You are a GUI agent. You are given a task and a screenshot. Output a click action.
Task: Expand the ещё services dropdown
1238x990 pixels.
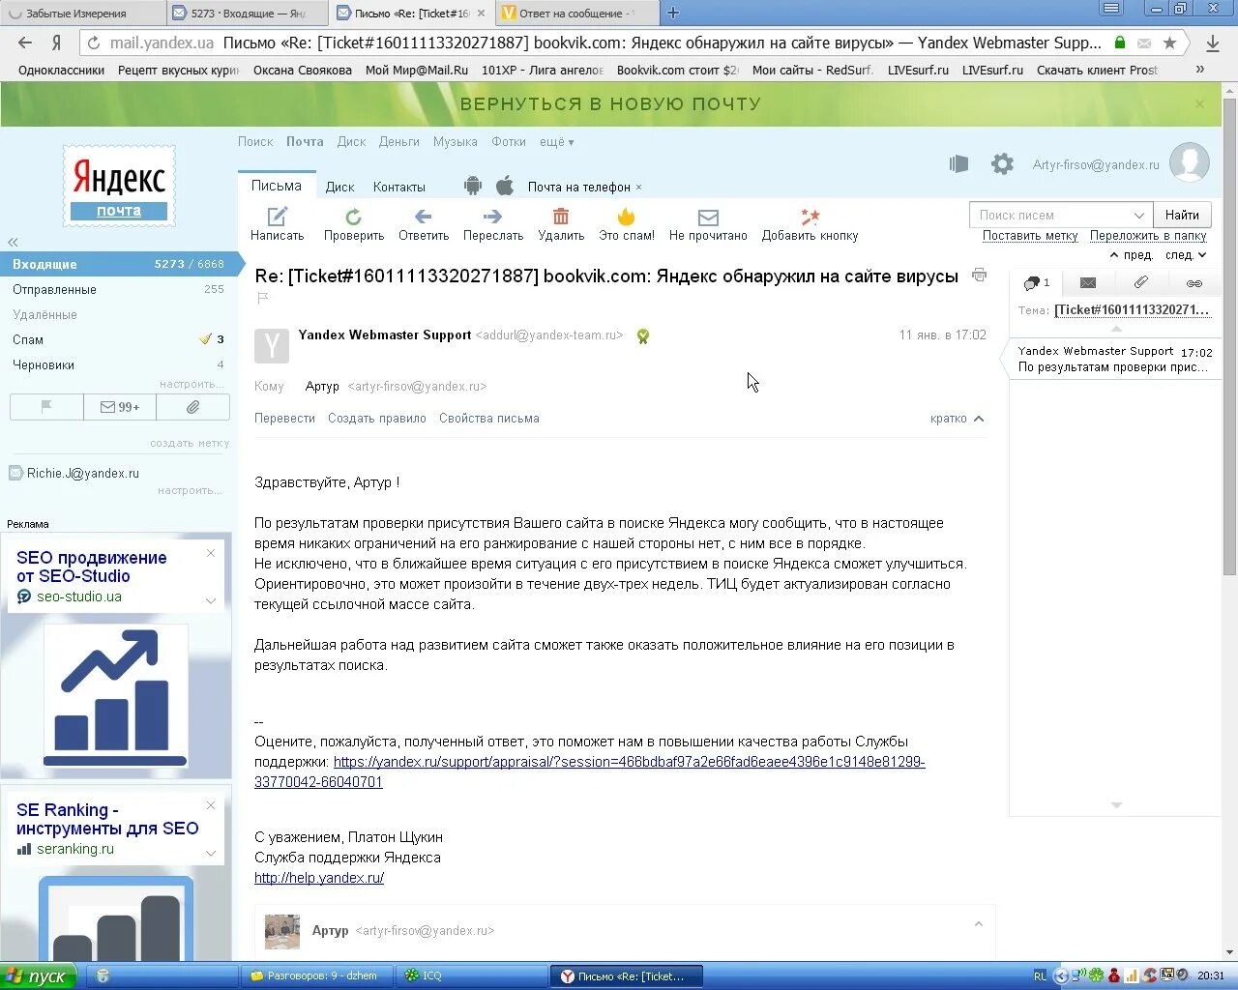(x=556, y=142)
